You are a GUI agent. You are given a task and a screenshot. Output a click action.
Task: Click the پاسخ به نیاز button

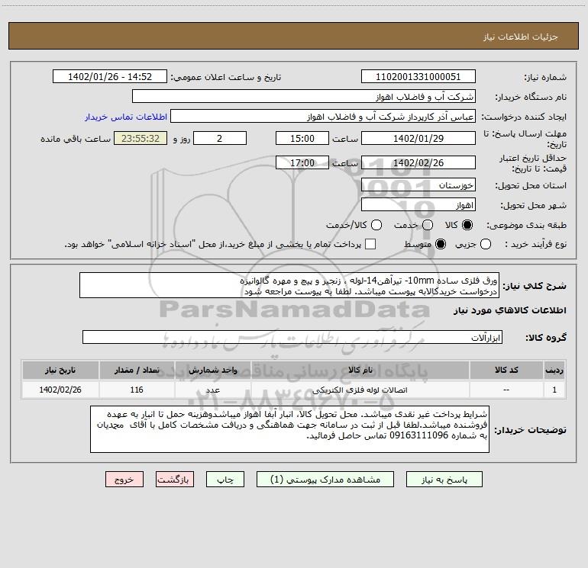click(444, 480)
